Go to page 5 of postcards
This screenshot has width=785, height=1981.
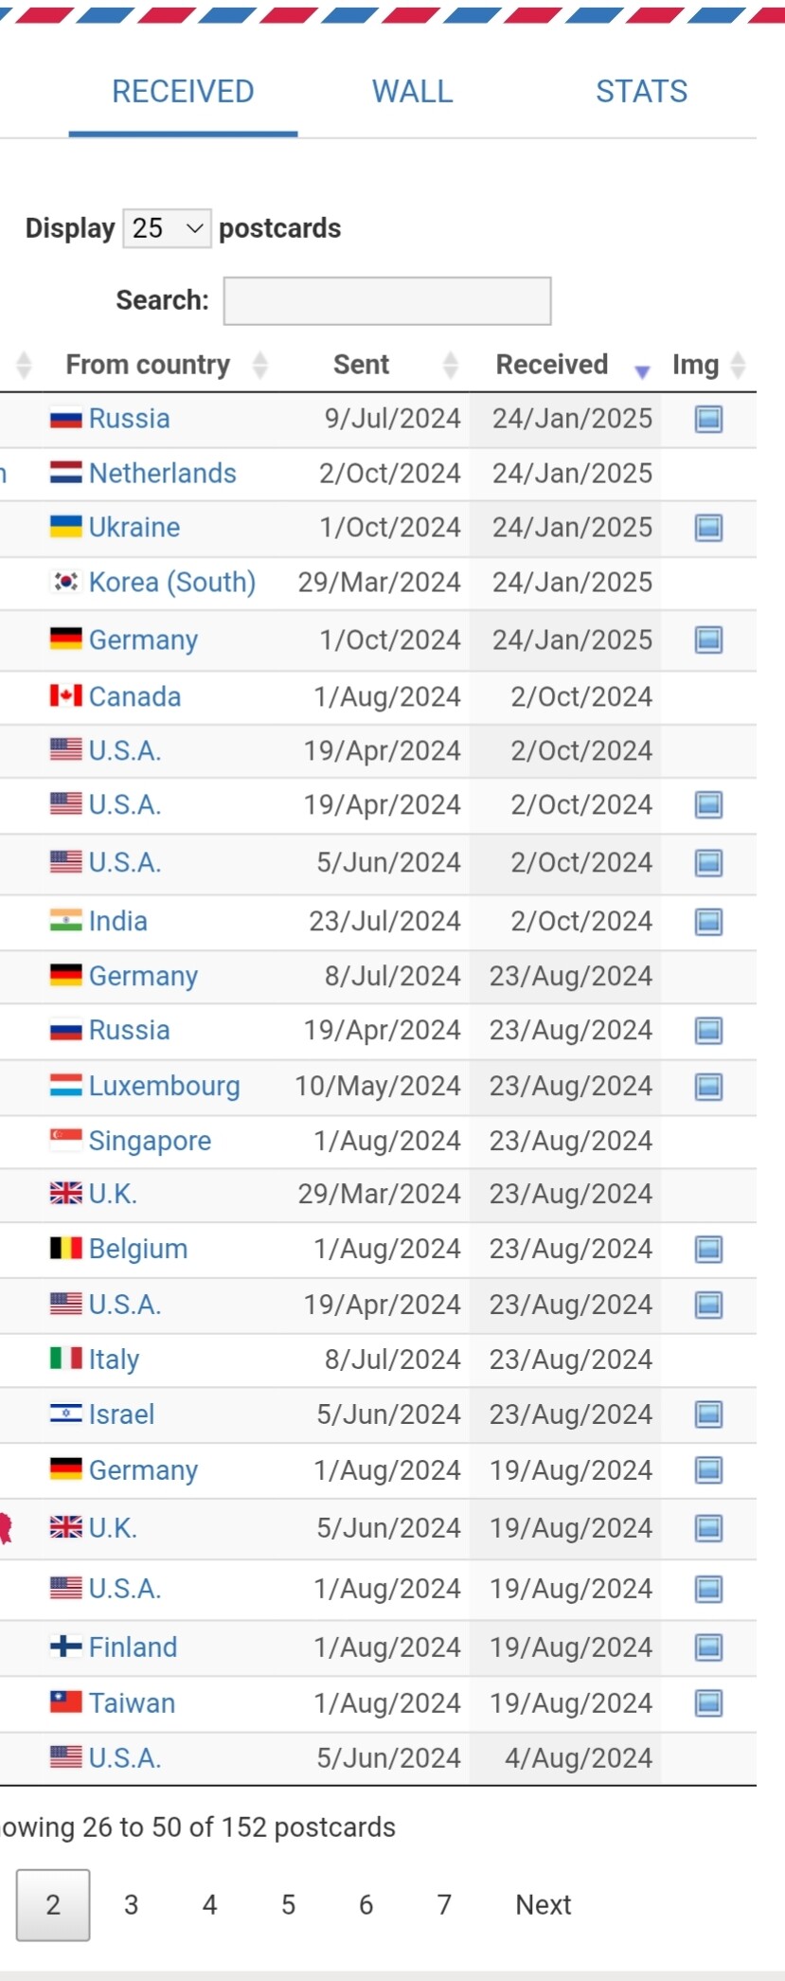click(x=288, y=1904)
